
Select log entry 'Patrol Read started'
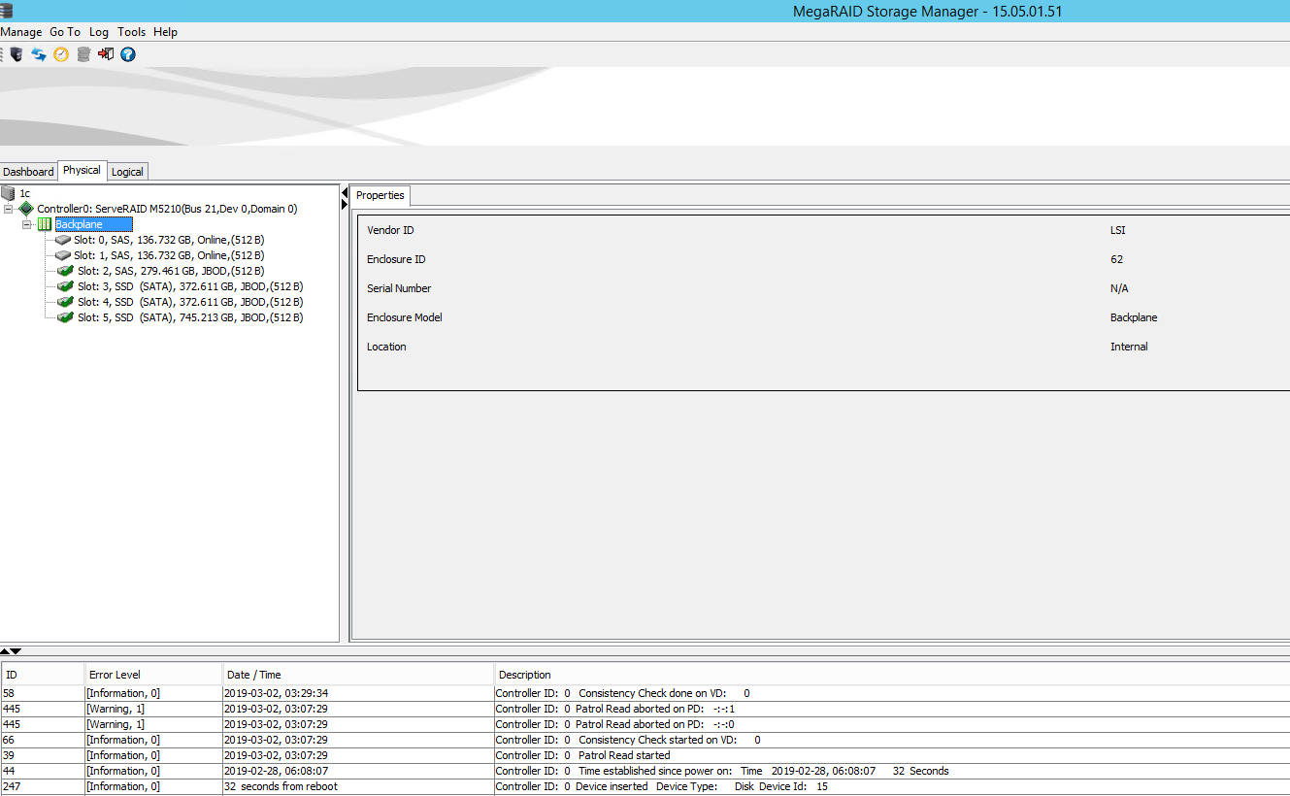point(645,755)
